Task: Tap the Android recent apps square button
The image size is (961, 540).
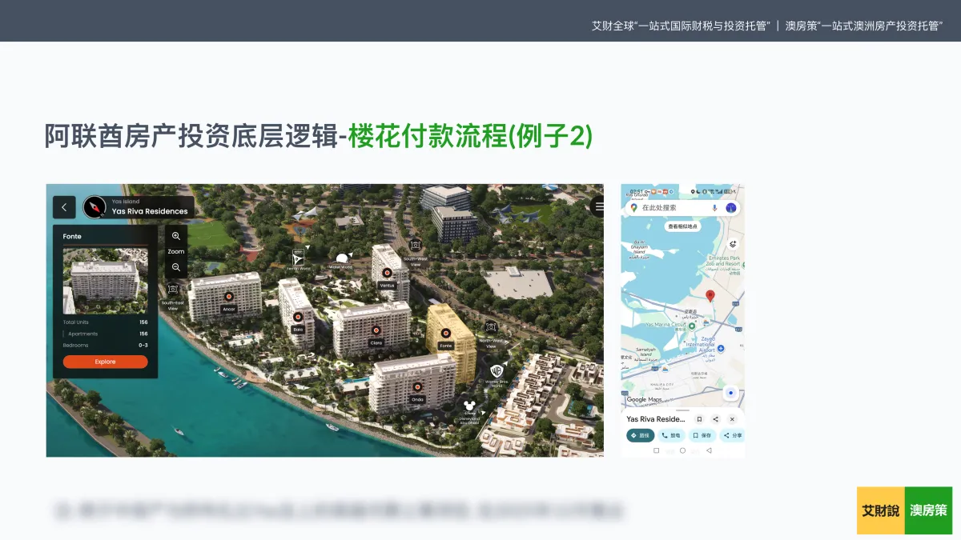Action: [657, 450]
